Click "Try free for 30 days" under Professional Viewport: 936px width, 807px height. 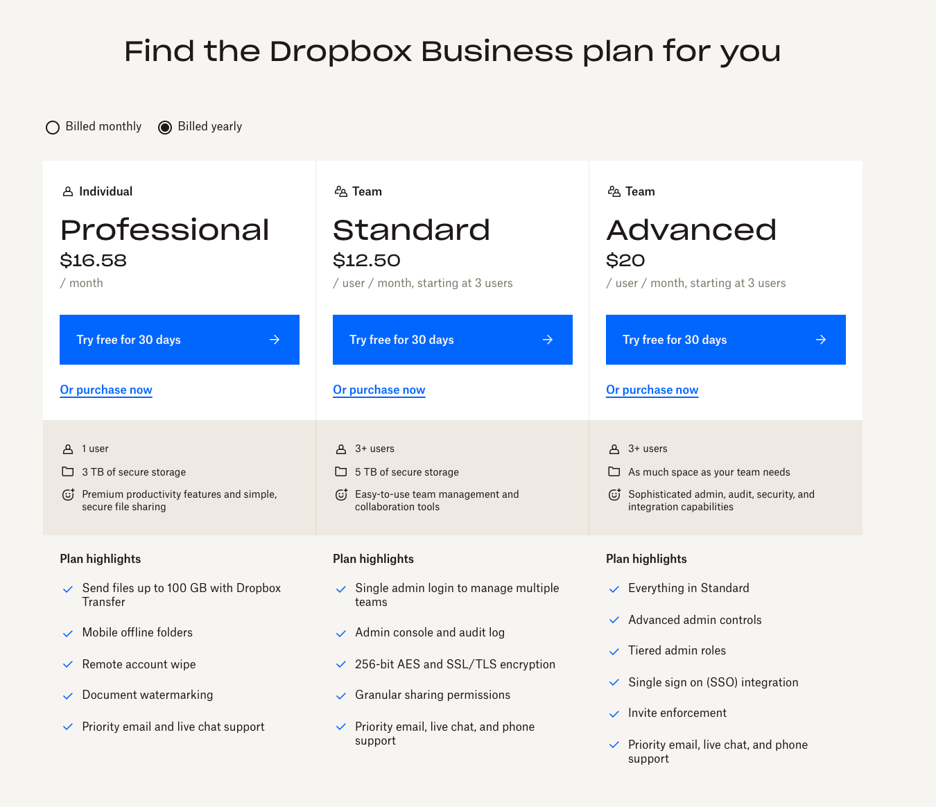tap(179, 340)
